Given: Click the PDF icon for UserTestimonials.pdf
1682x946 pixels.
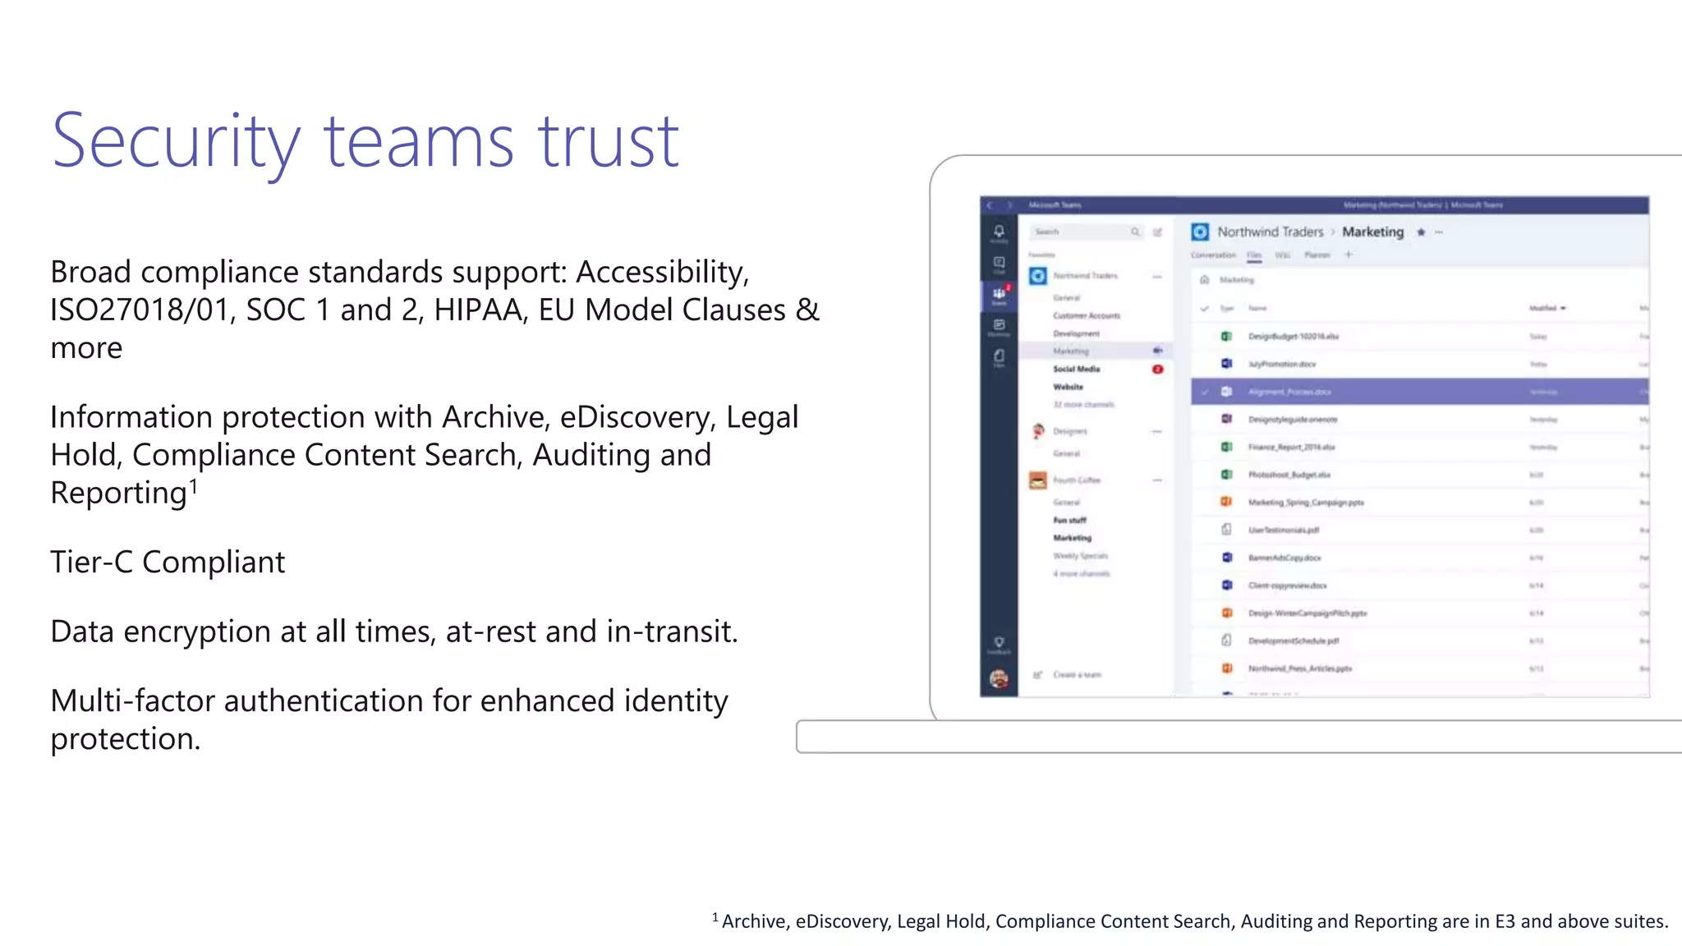Looking at the screenshot, I should coord(1226,530).
